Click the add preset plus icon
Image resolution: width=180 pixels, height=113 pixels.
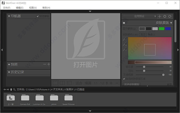160,17
